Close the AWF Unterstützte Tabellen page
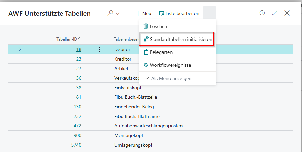 click(x=287, y=13)
